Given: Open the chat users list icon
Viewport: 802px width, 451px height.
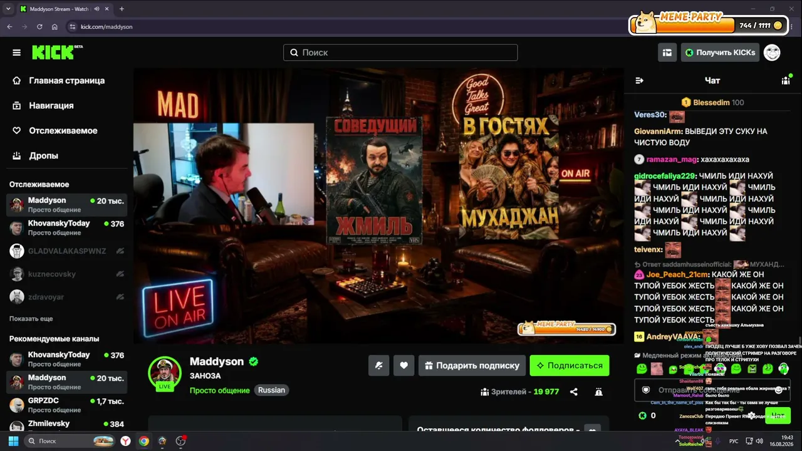Looking at the screenshot, I should pos(786,80).
